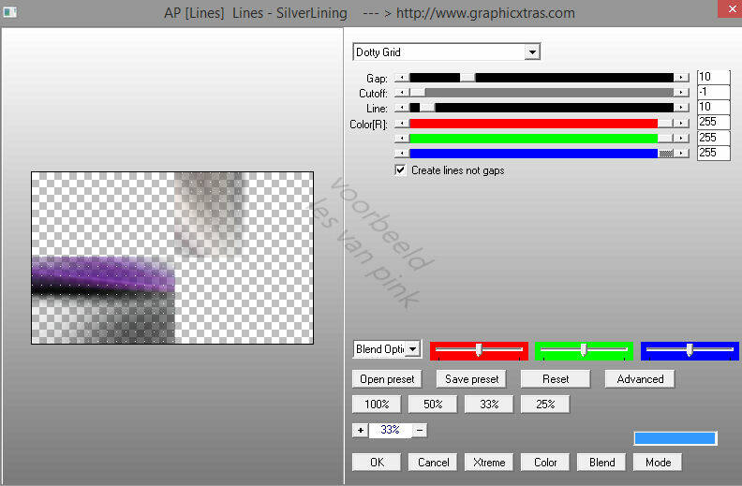This screenshot has width=742, height=486.
Task: Click the Cancel button
Action: point(433,463)
